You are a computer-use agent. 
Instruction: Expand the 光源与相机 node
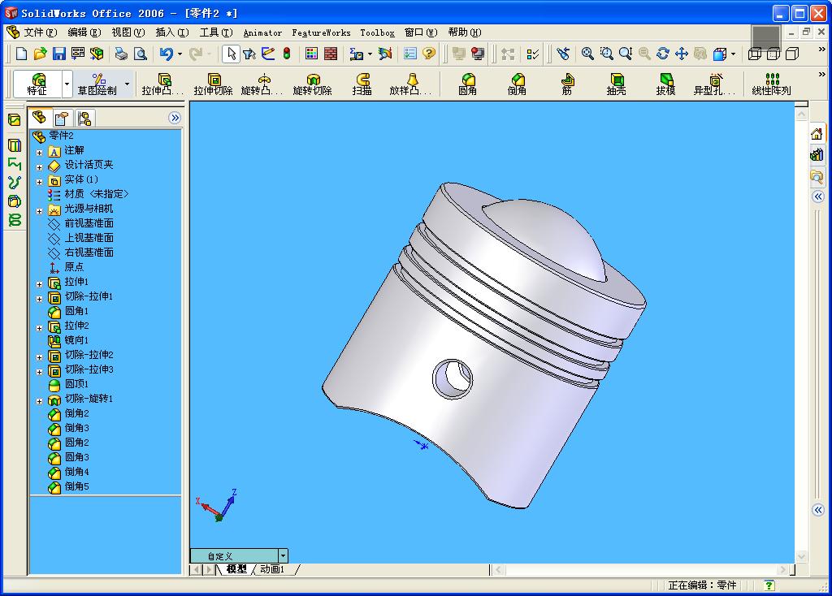pyautogui.click(x=39, y=211)
